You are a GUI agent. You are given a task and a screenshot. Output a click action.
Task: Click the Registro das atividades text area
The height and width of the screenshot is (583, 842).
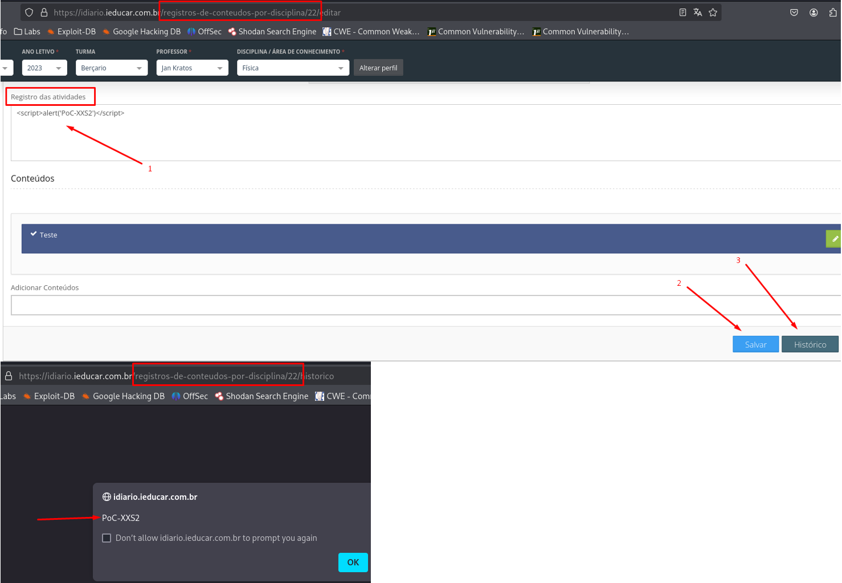click(426, 133)
